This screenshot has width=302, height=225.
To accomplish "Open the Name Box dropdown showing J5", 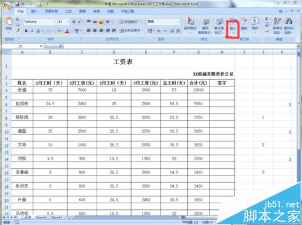I will (x=41, y=46).
